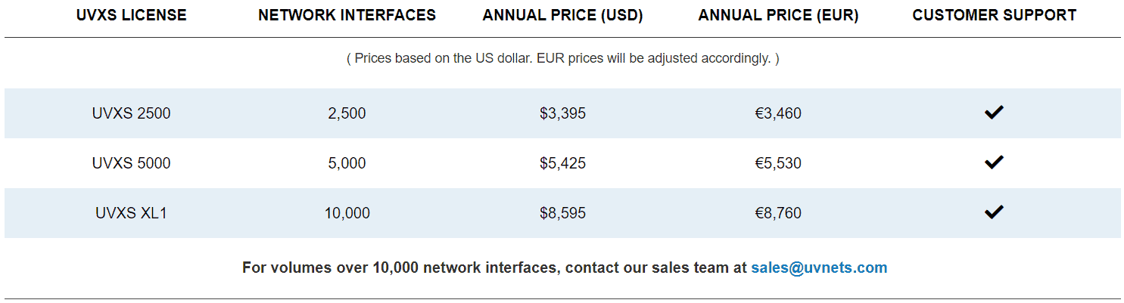The image size is (1124, 303).
Task: Click the EUR price adjustment note text
Action: (x=562, y=58)
